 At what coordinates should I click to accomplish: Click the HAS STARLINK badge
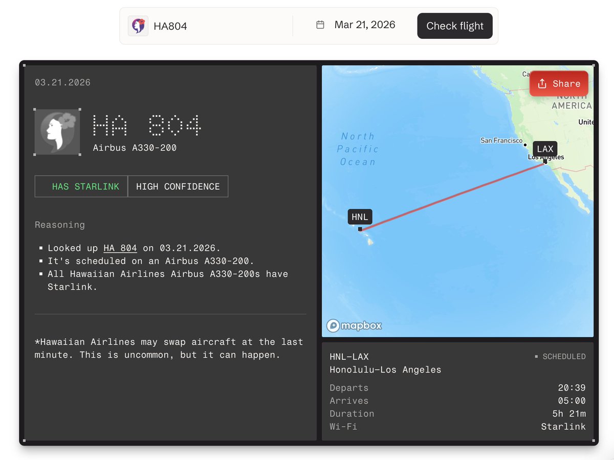81,186
